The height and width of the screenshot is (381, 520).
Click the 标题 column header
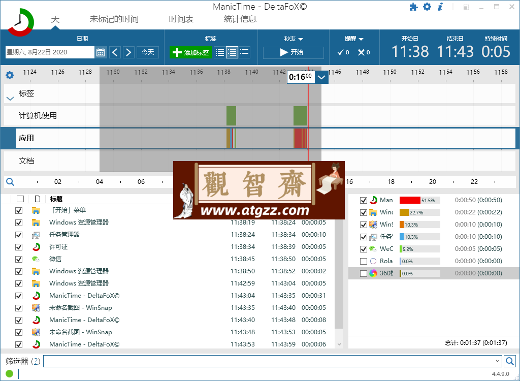point(56,199)
